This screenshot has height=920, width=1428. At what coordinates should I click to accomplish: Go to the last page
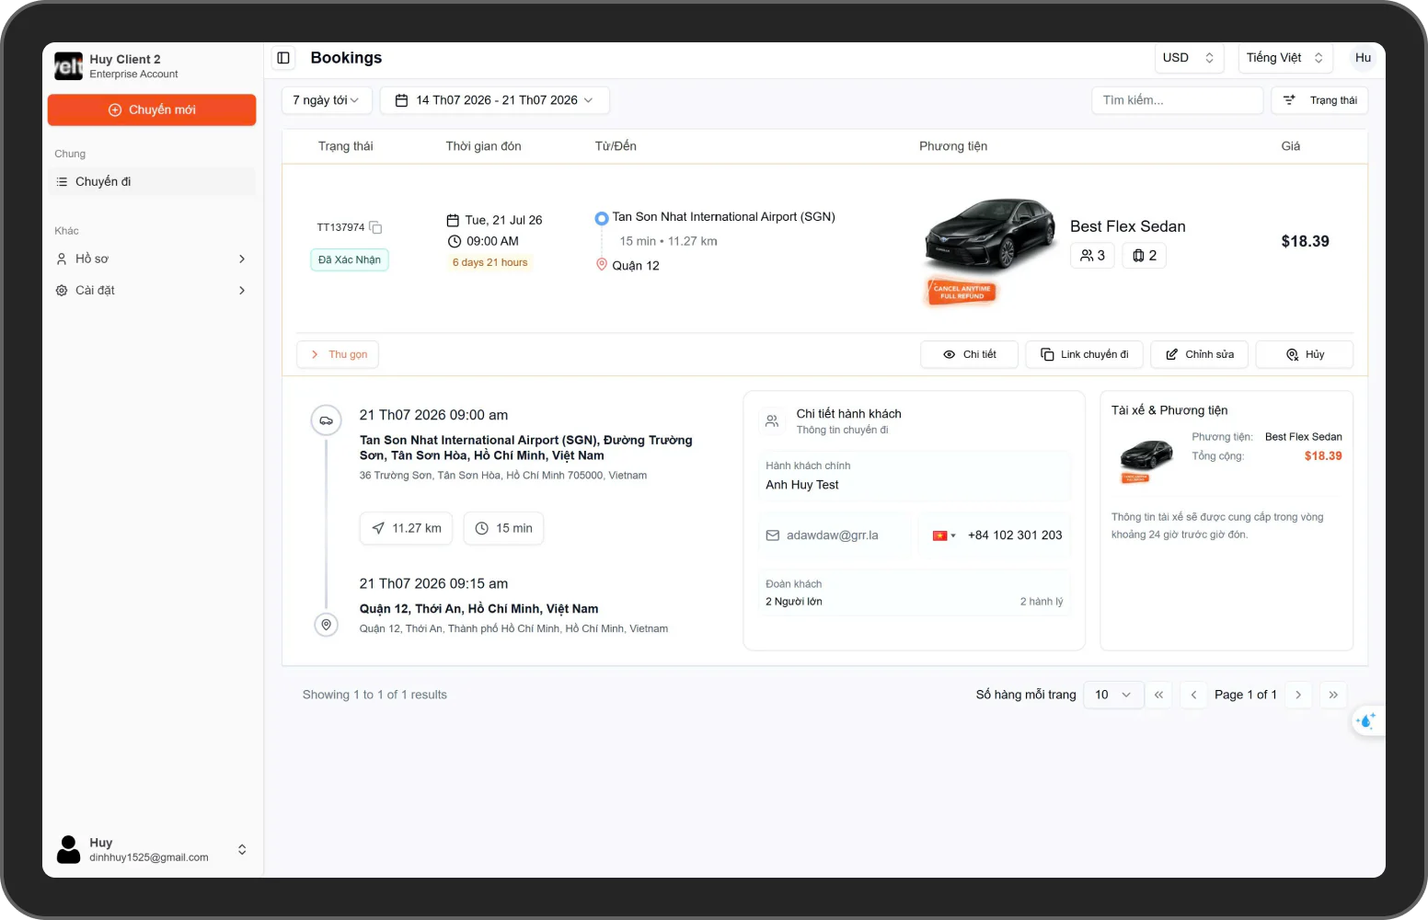click(x=1333, y=695)
